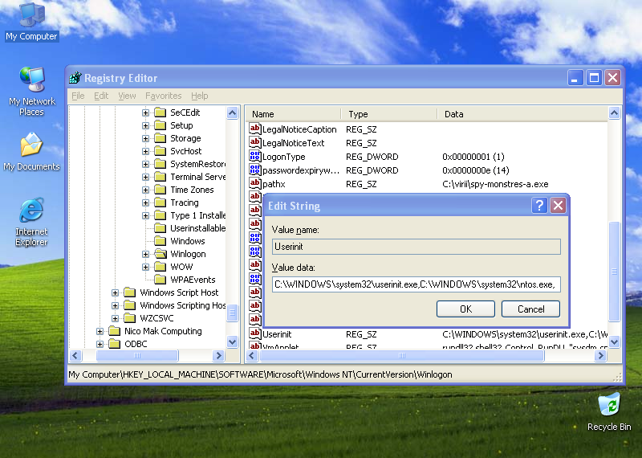Screen dimensions: 642x458
Task: Open the Help menu
Action: pos(199,96)
